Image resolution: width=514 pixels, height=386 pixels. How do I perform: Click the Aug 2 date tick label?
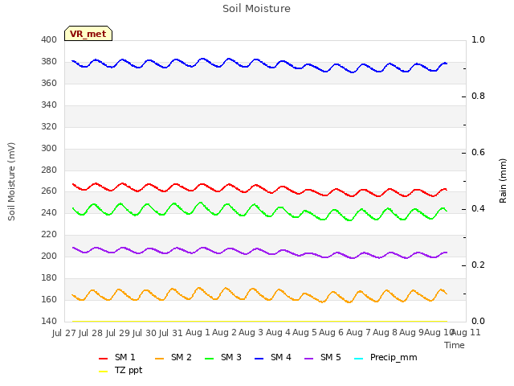(224, 333)
